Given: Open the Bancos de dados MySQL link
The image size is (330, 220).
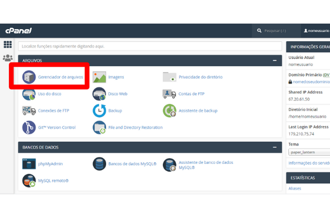Looking at the screenshot, I should click(x=133, y=164).
